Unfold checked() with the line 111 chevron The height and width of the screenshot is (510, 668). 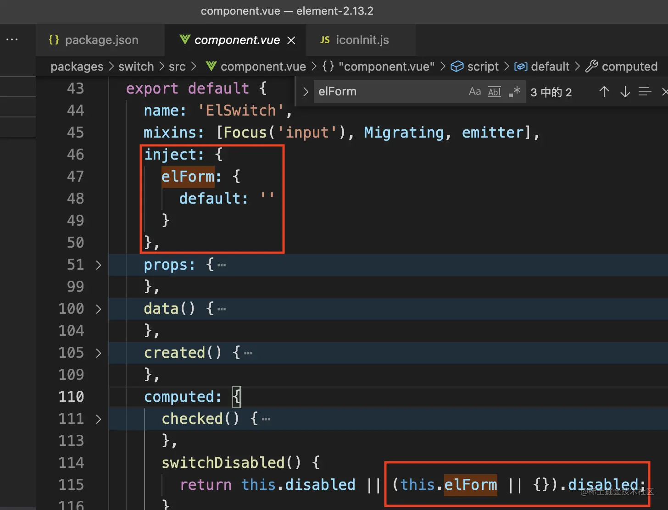[x=98, y=419]
